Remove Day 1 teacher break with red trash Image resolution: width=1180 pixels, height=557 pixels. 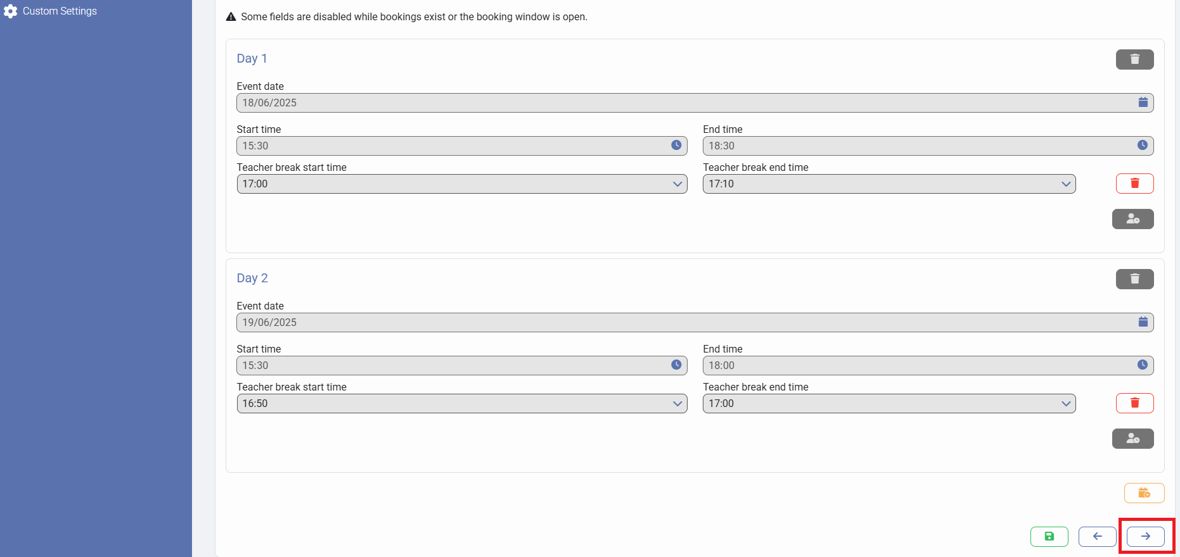tap(1134, 184)
